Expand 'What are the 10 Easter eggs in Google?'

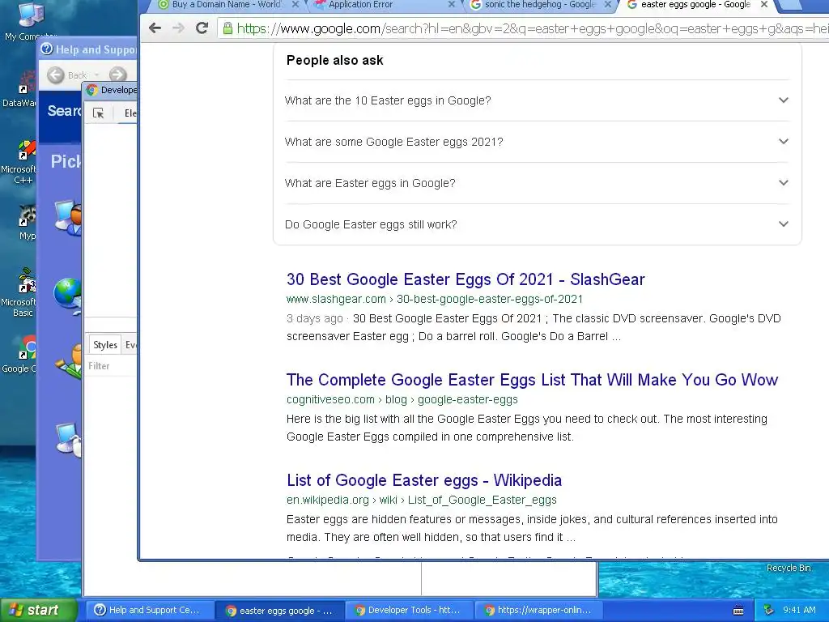click(x=537, y=100)
